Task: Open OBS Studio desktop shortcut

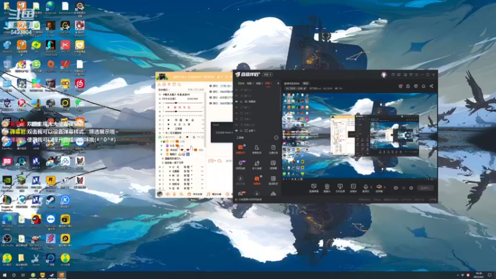Action: click(x=7, y=240)
